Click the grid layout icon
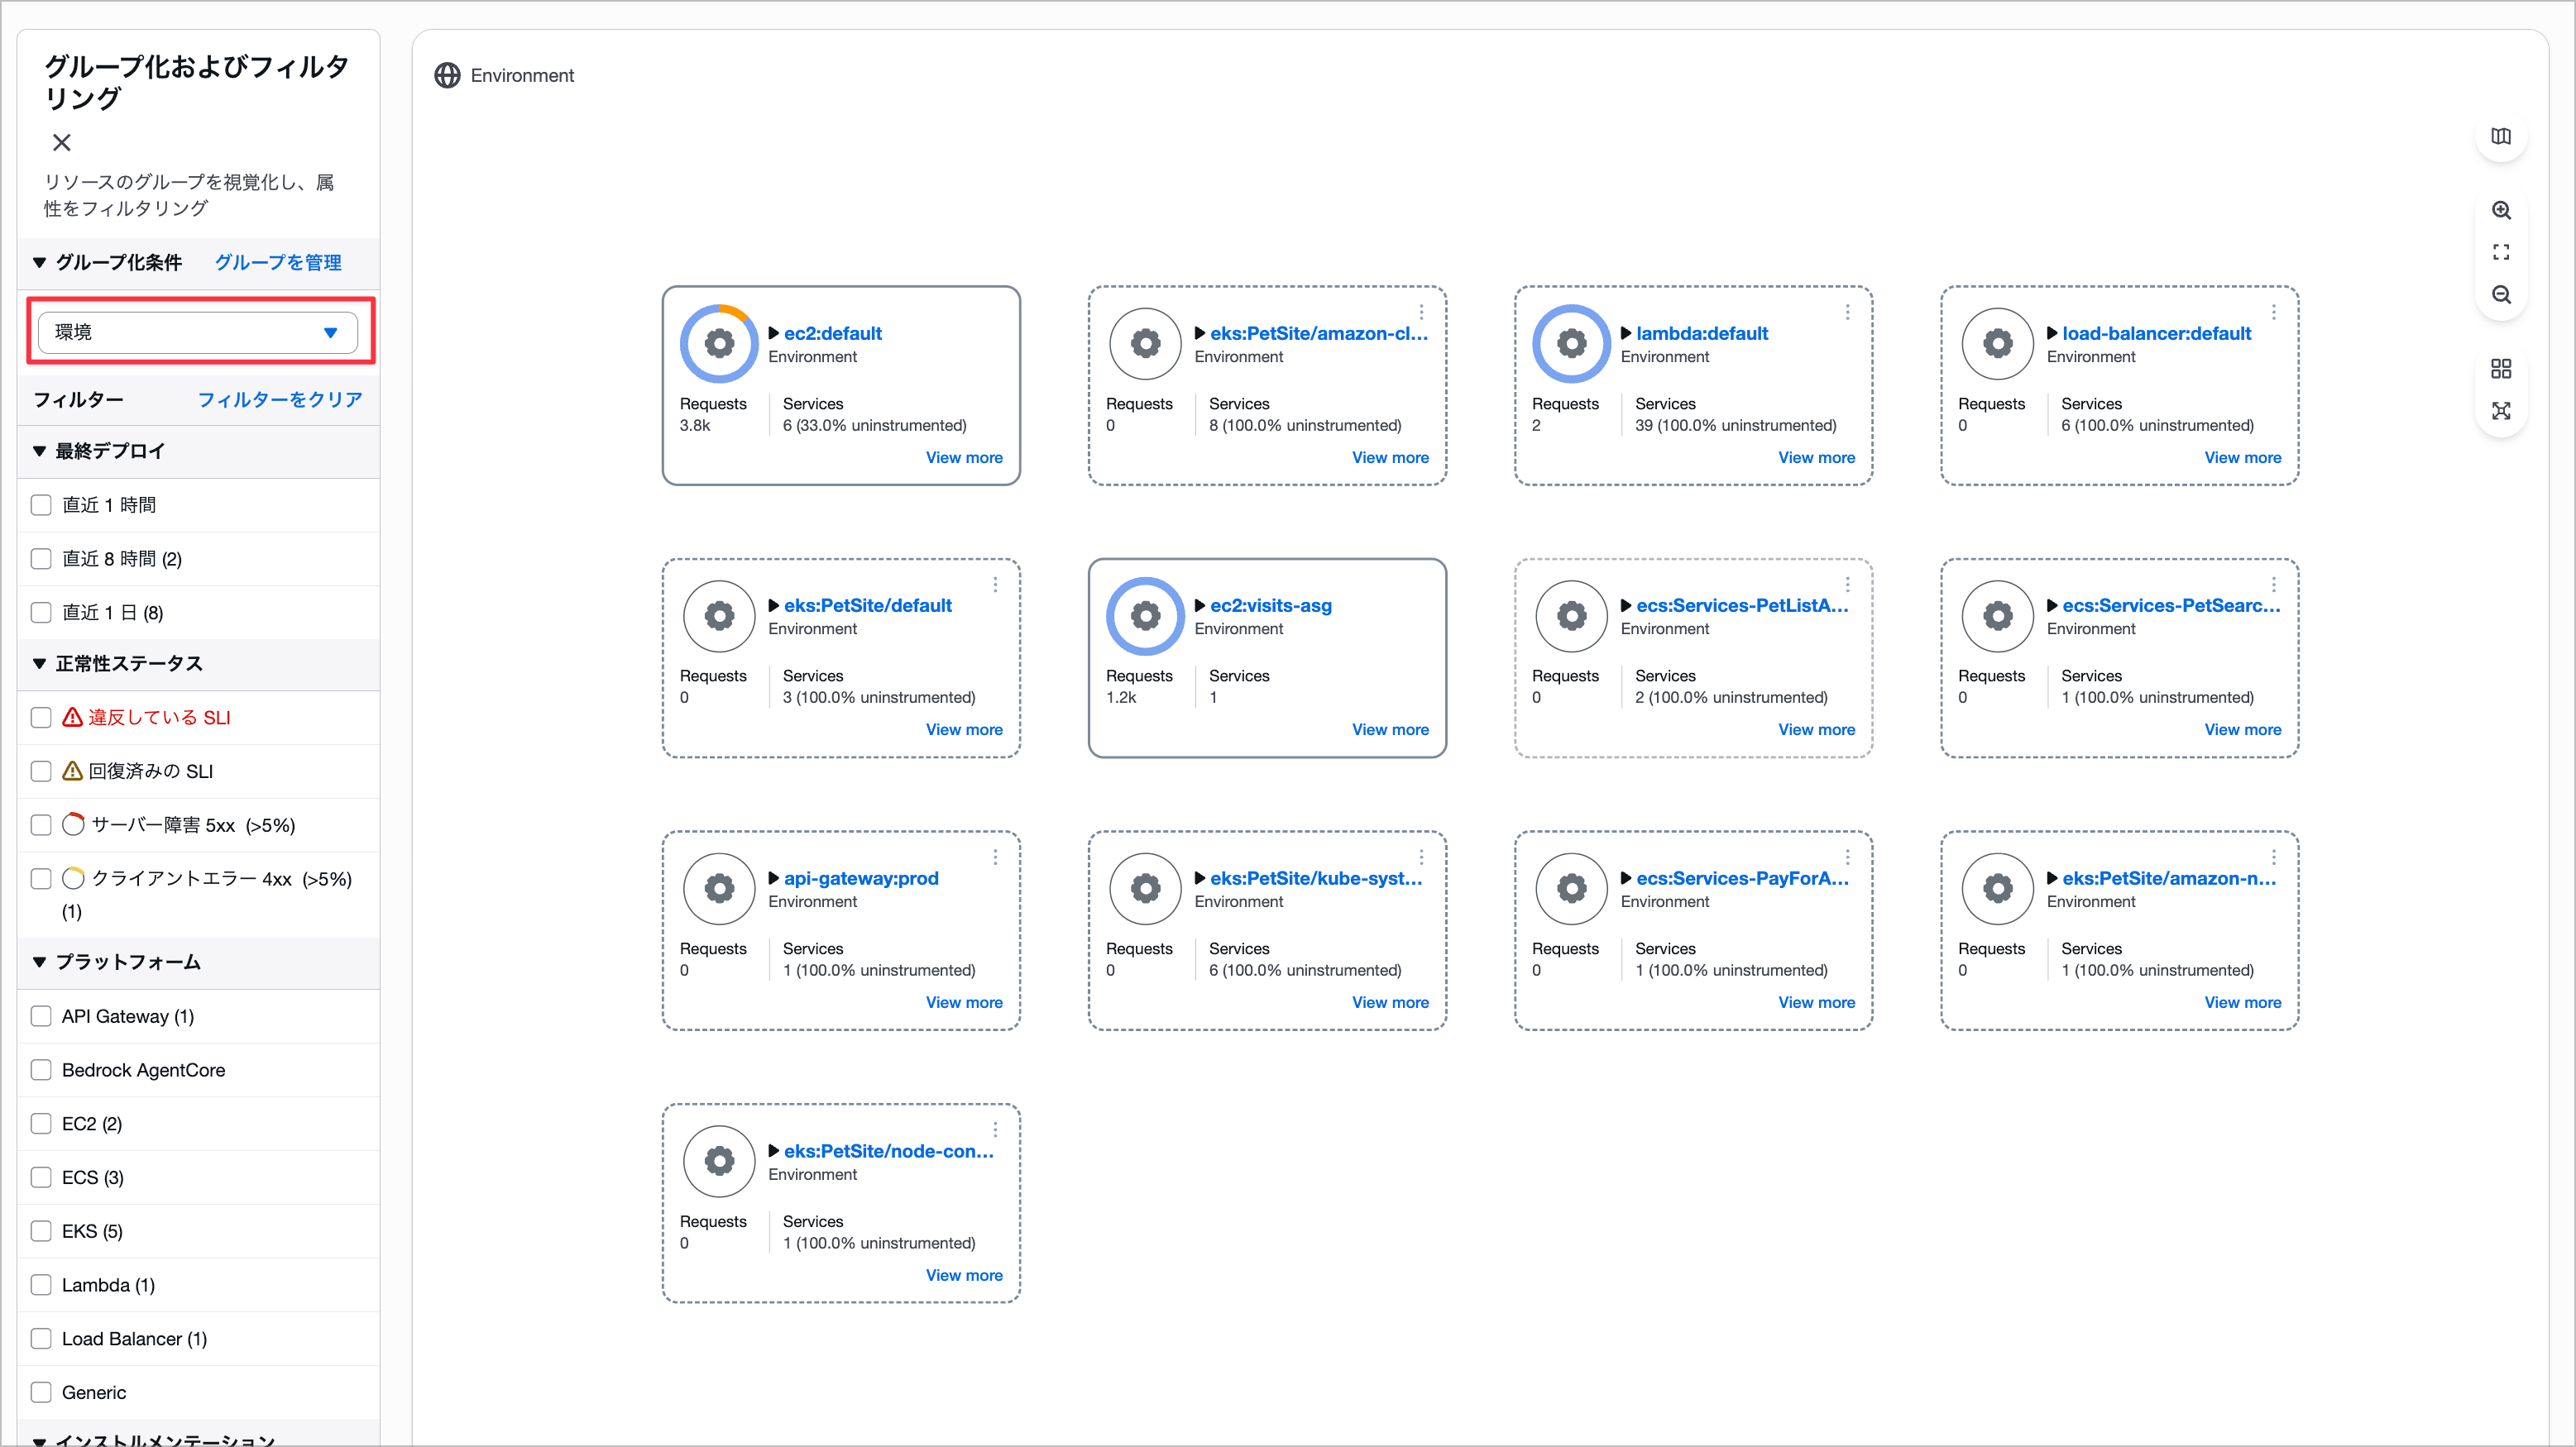 (2500, 369)
